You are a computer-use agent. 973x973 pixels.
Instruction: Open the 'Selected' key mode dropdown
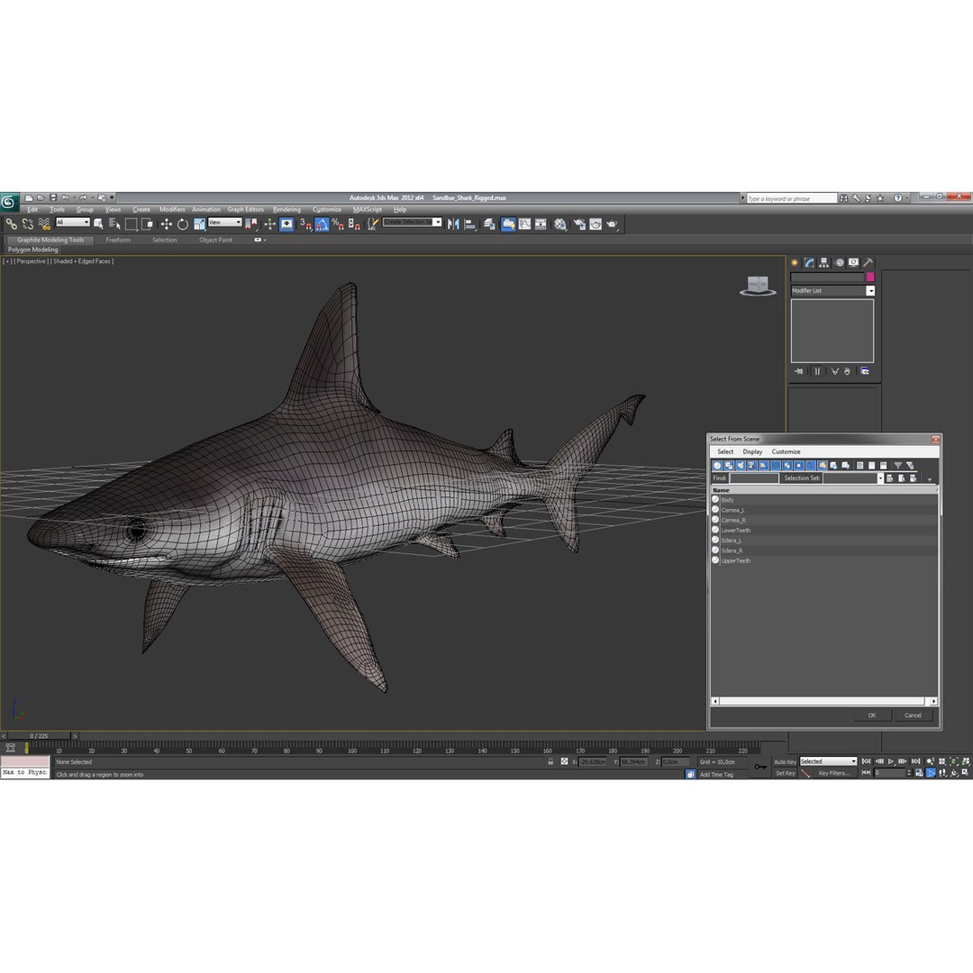point(829,761)
